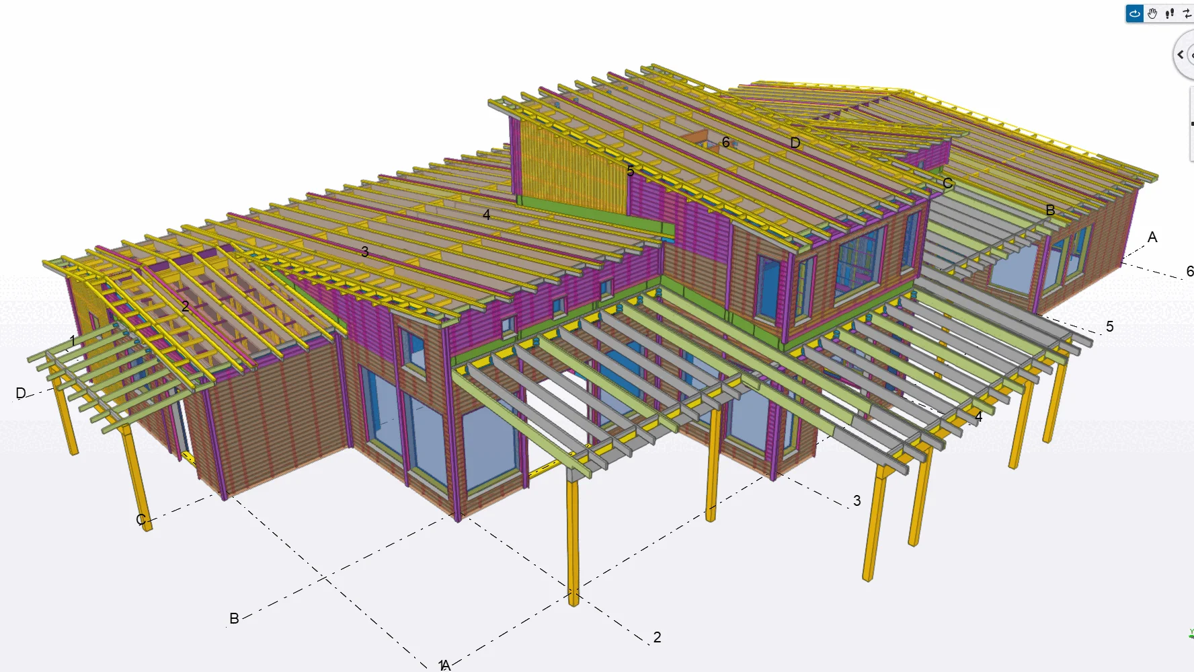Select grid label 3 on the long roof
The width and height of the screenshot is (1194, 672).
click(x=364, y=252)
